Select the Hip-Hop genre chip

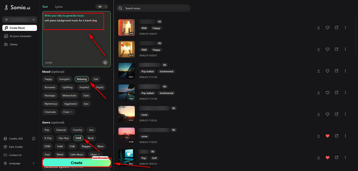pos(64,138)
